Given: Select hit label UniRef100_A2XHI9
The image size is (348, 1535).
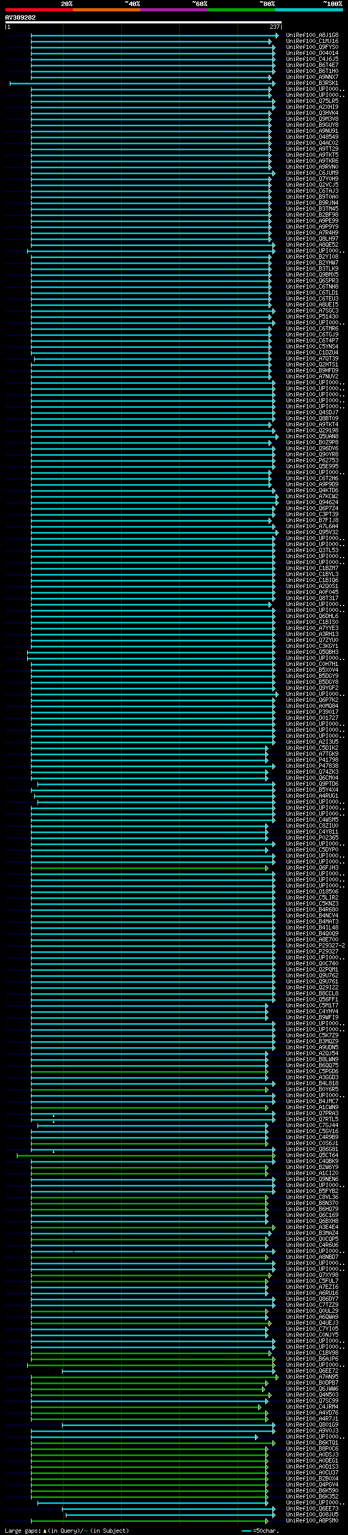Looking at the screenshot, I should 312,107.
